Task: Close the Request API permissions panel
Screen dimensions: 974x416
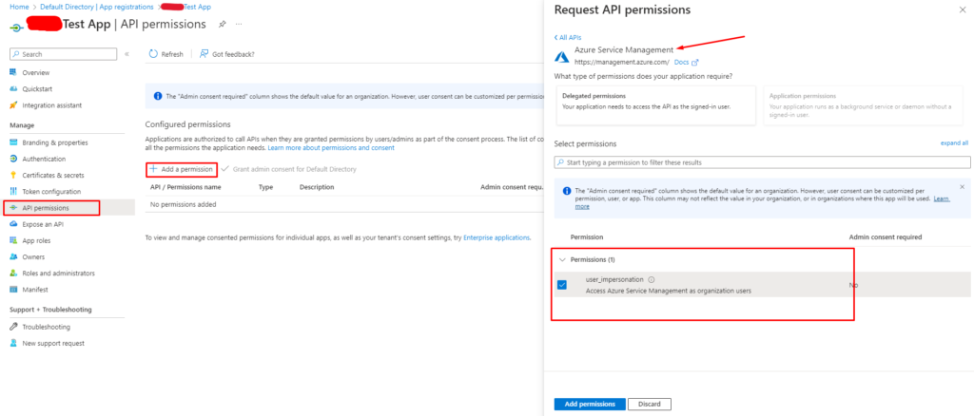Action: point(963,10)
